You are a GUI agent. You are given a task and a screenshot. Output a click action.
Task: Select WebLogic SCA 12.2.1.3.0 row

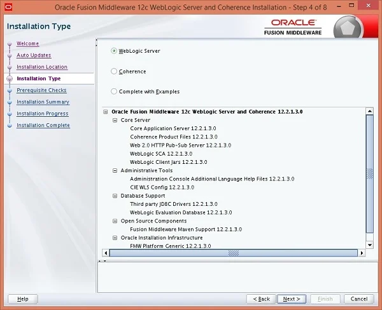[161, 154]
